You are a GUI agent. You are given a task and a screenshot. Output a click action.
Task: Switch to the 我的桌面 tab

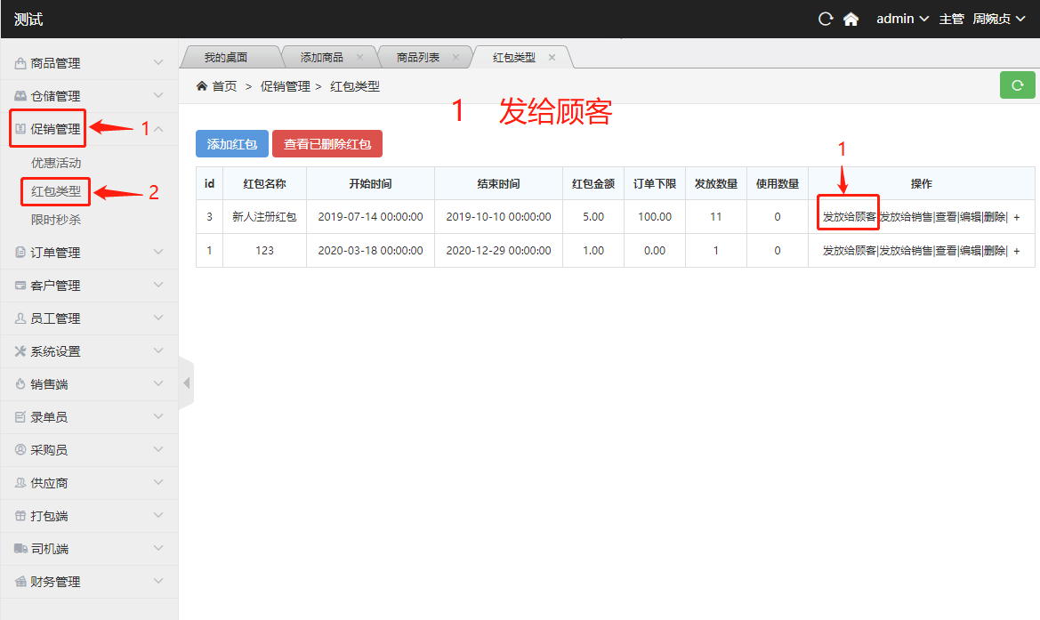[x=226, y=57]
